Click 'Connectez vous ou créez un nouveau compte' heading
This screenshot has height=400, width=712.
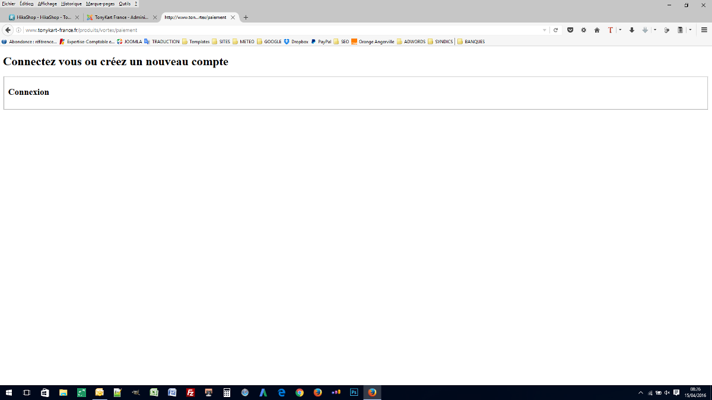(x=116, y=62)
